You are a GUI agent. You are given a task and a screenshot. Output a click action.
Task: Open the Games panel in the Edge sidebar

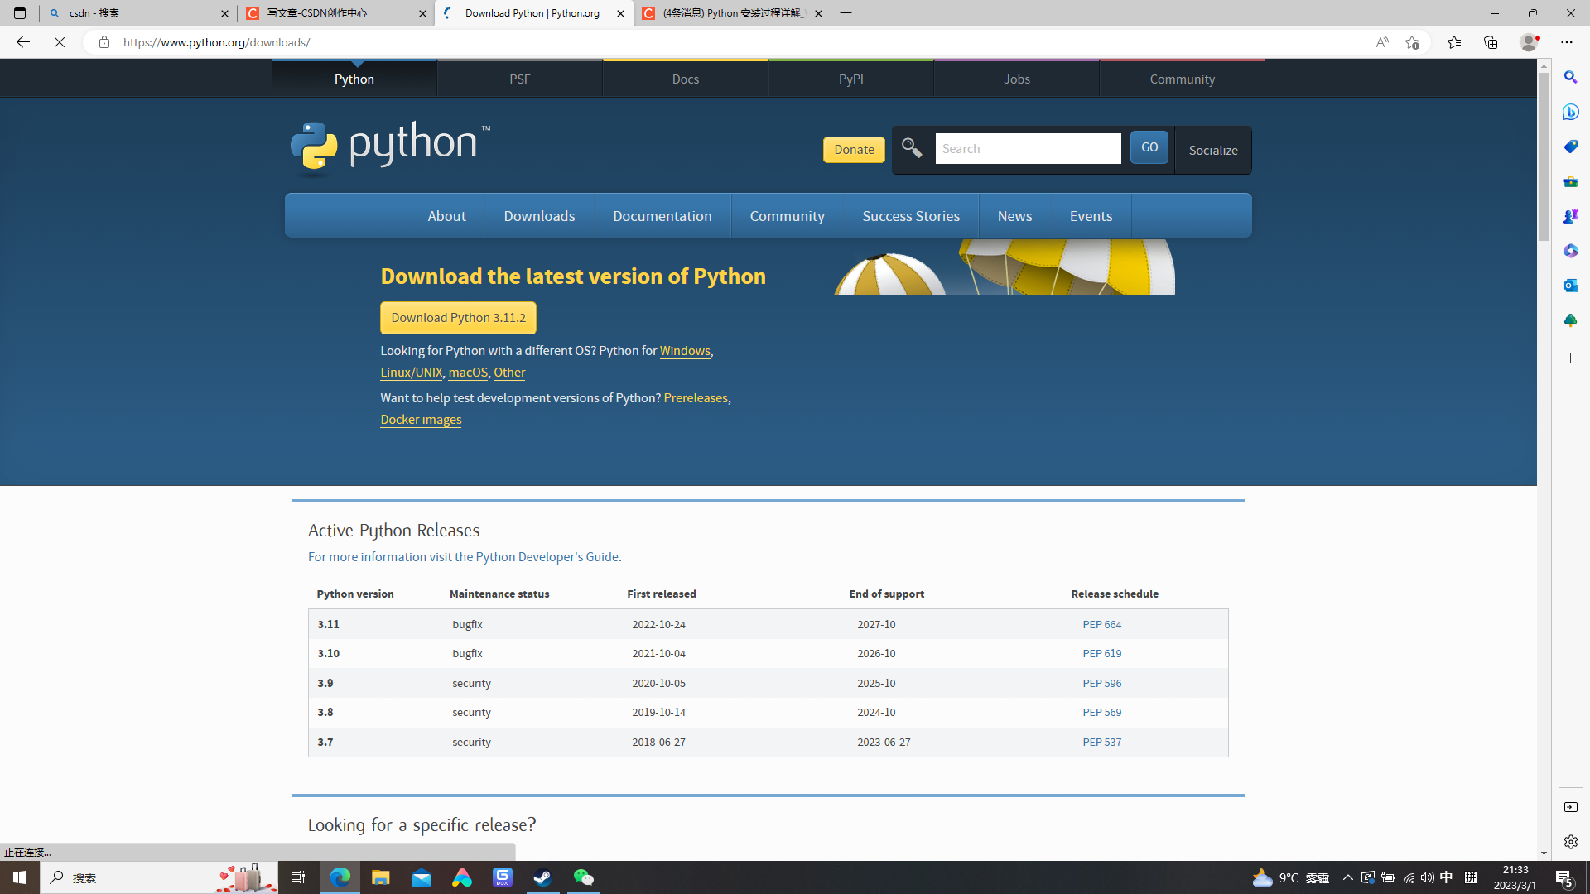1570,216
